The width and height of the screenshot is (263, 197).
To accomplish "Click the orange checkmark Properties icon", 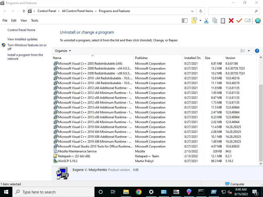I will [239, 21].
